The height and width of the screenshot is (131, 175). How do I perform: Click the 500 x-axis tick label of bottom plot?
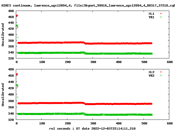point(144,123)
